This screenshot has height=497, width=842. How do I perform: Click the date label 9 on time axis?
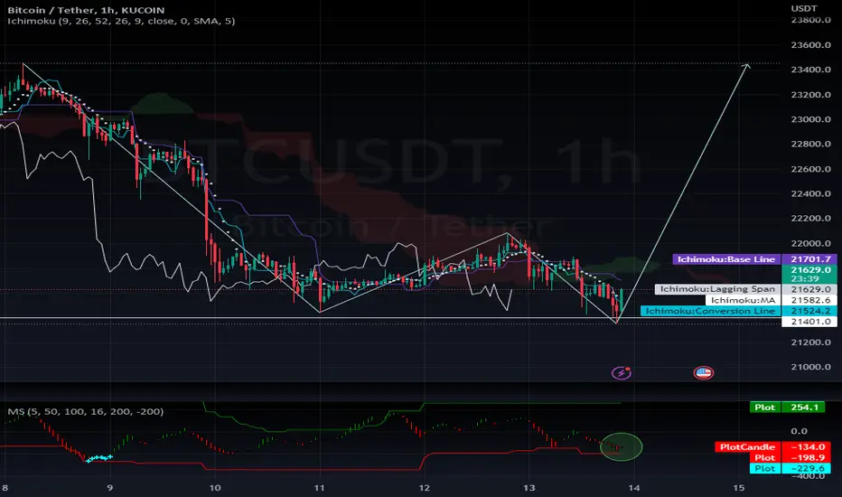(x=110, y=488)
